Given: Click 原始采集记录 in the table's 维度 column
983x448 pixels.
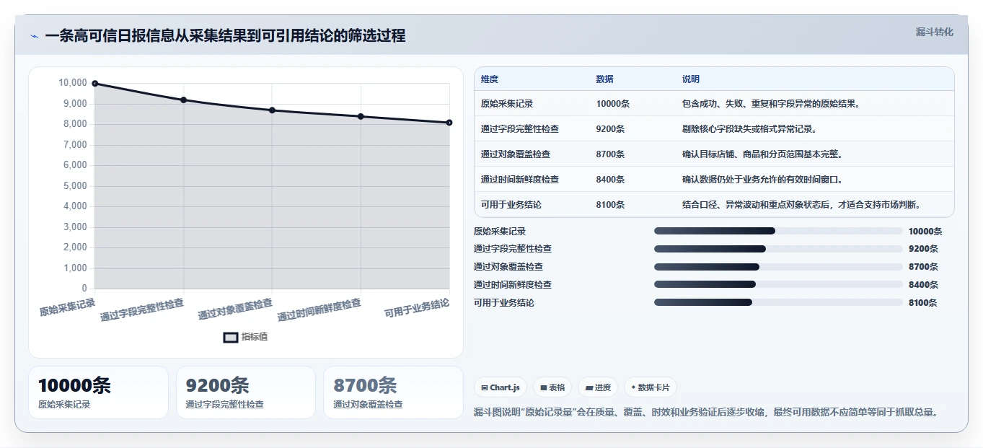Looking at the screenshot, I should [x=507, y=104].
